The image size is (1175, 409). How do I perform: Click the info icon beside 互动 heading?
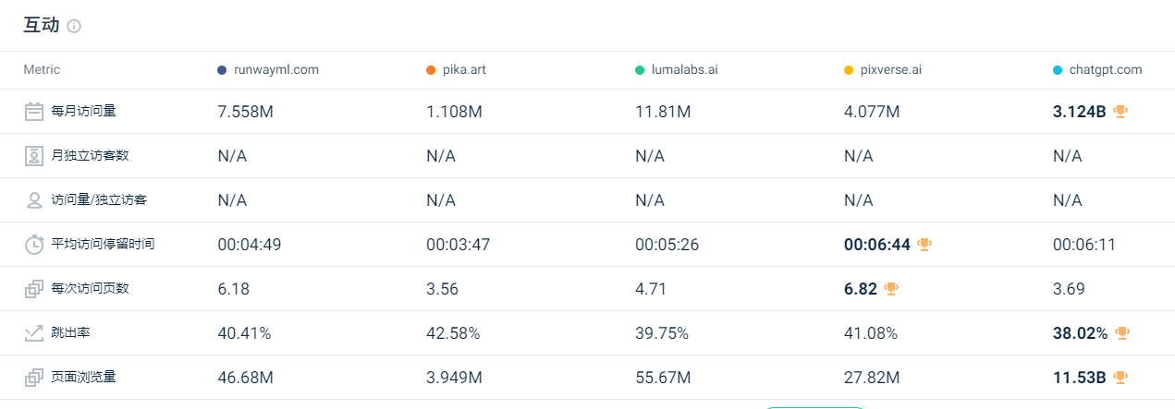(x=74, y=27)
